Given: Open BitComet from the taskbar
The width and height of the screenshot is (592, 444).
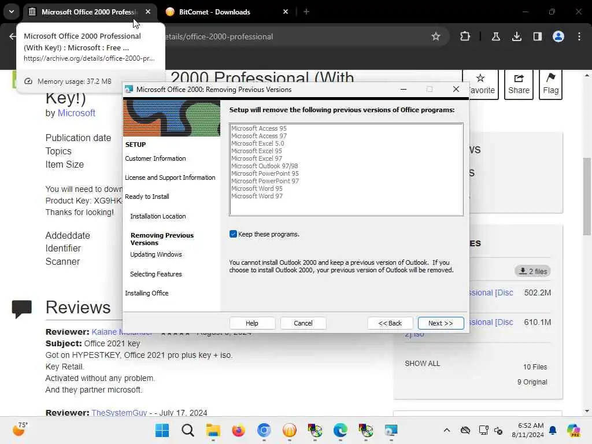Looking at the screenshot, I should click(x=290, y=430).
